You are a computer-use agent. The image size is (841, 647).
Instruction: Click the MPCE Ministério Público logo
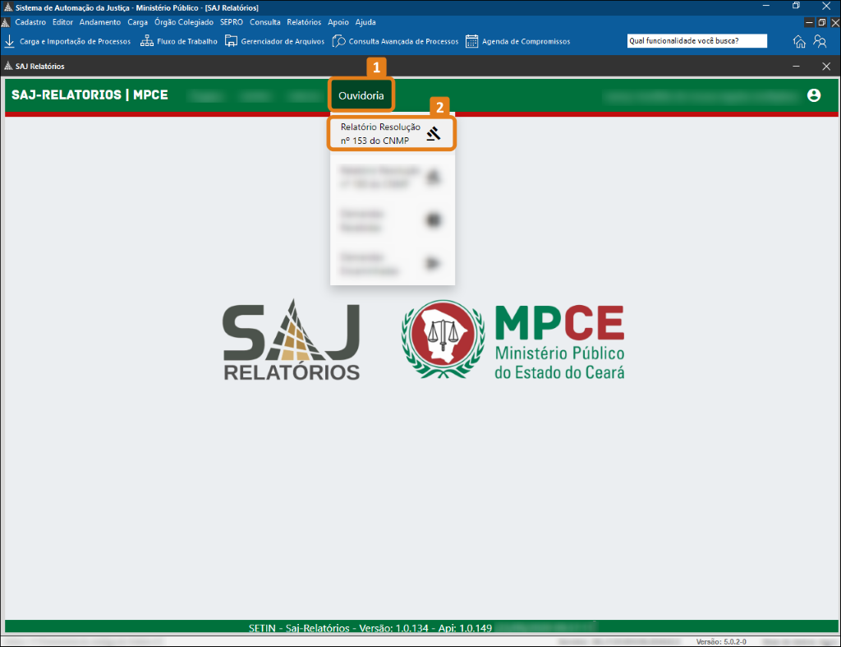tap(512, 340)
